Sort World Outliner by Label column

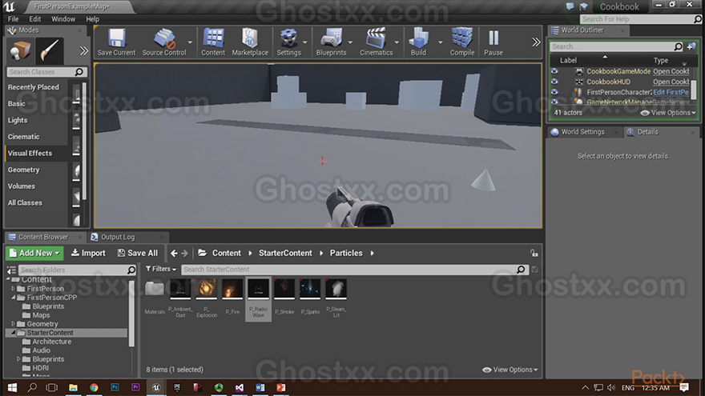pos(568,60)
